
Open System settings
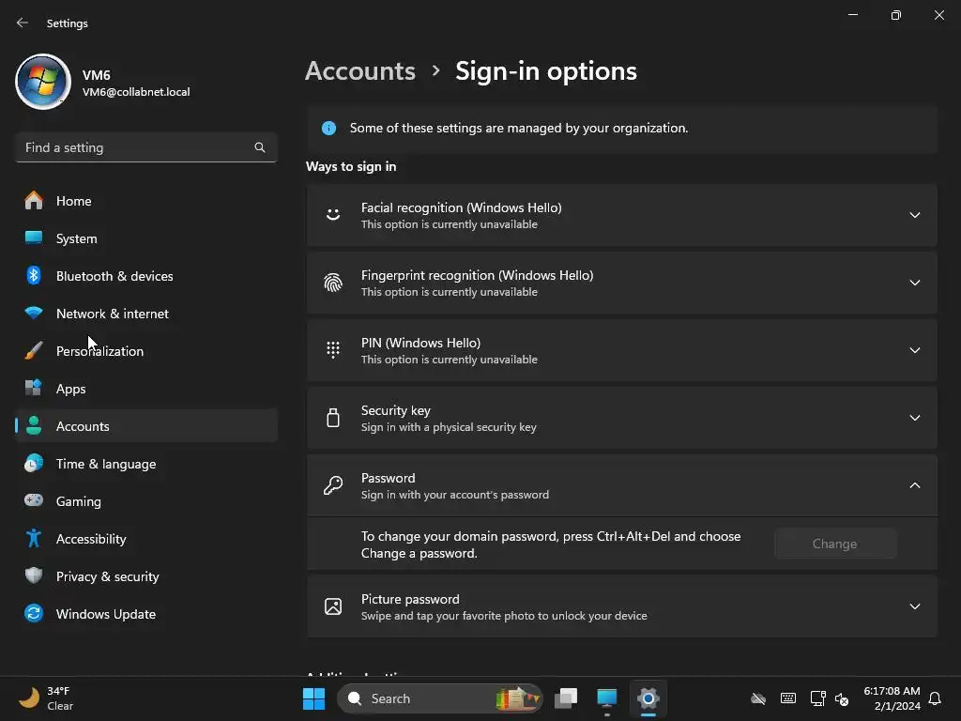click(x=145, y=238)
